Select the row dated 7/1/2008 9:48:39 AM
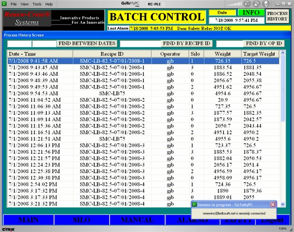Screen dimensions: 294x232 [144, 80]
